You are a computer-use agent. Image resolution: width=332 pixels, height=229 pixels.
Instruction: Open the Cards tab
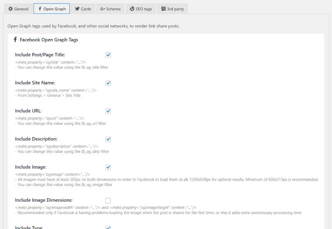pos(83,9)
